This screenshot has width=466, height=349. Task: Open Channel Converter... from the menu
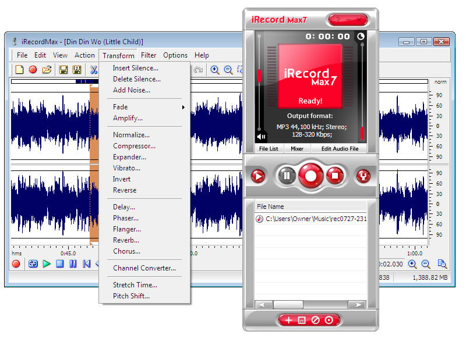coord(144,268)
